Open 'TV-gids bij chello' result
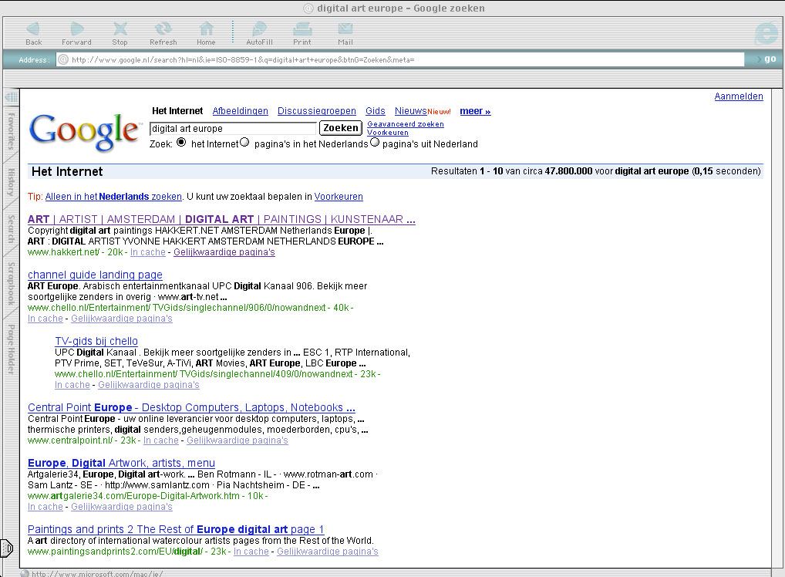The height and width of the screenshot is (577, 785). click(x=96, y=341)
